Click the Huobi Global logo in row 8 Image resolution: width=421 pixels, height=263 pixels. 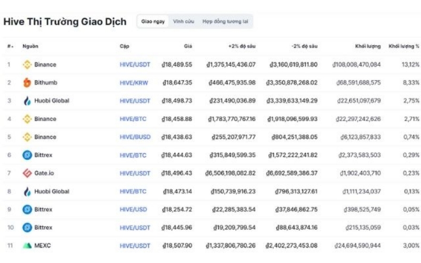tap(27, 191)
